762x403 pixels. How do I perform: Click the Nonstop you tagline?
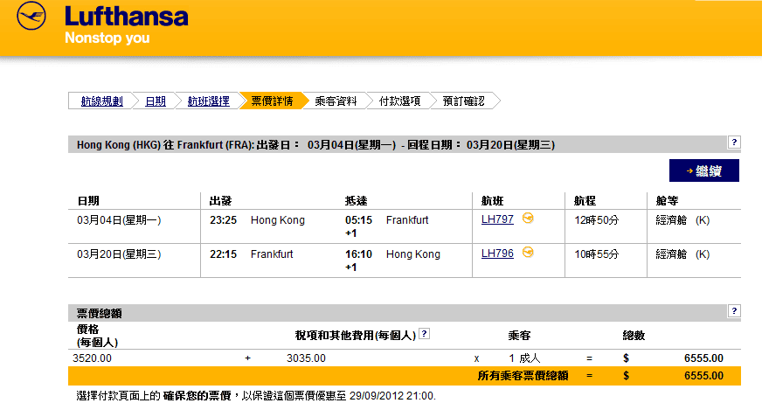(107, 38)
